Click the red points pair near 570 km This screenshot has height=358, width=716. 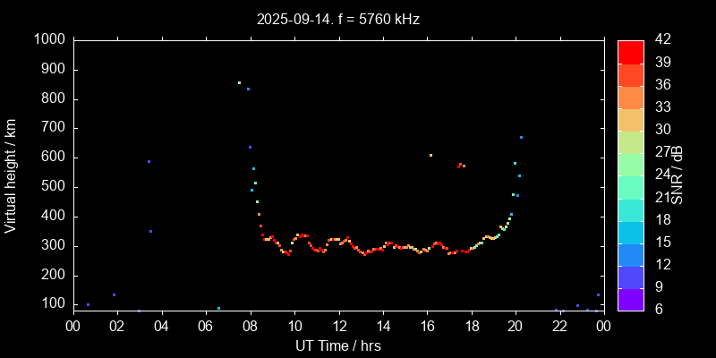461,165
